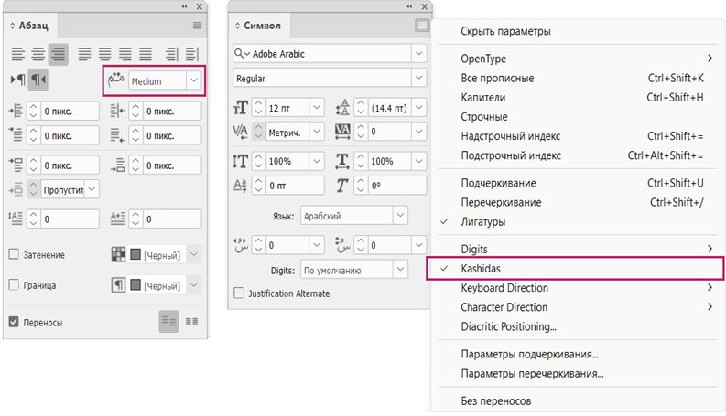
Task: Click the Граница black color swatch
Action: [x=135, y=285]
